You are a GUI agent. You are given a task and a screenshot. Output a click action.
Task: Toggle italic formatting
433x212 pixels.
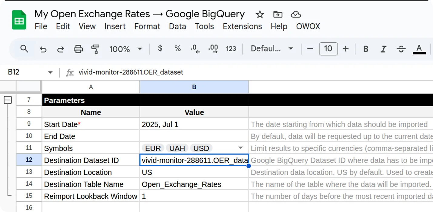coord(383,49)
